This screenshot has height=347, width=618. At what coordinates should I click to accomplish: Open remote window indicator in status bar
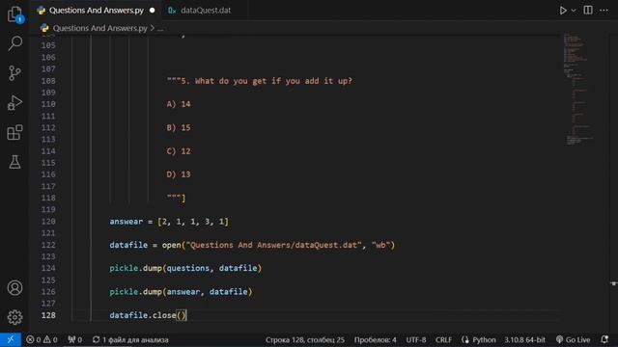click(11, 339)
